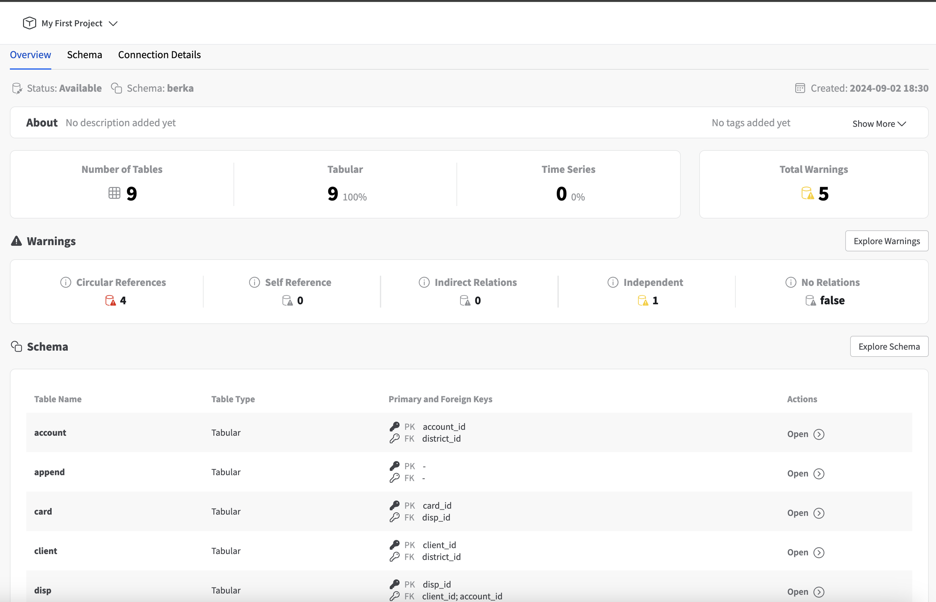Open the append table
Viewport: 936px width, 602px height.
click(x=805, y=474)
